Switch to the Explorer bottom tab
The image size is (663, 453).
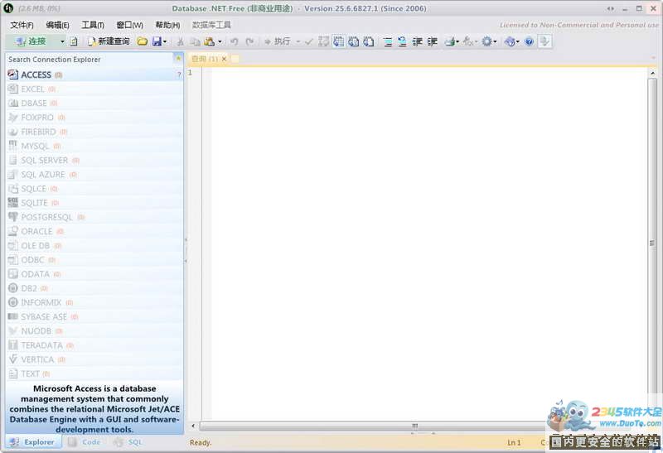coord(34,442)
